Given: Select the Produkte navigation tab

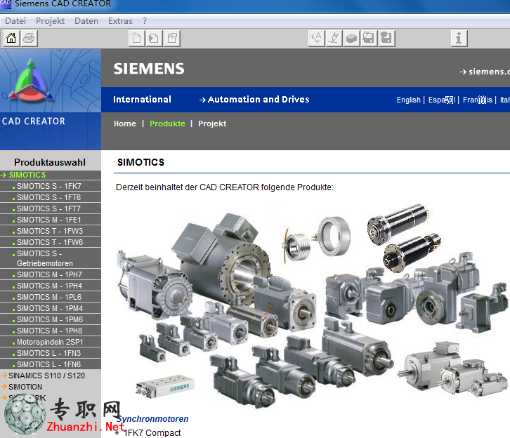Looking at the screenshot, I should (167, 124).
